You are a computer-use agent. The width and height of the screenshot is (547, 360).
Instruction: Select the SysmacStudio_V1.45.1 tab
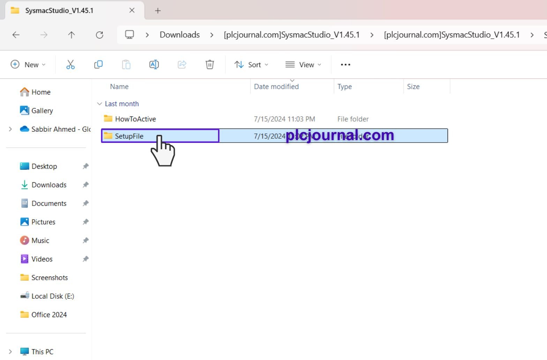point(59,10)
